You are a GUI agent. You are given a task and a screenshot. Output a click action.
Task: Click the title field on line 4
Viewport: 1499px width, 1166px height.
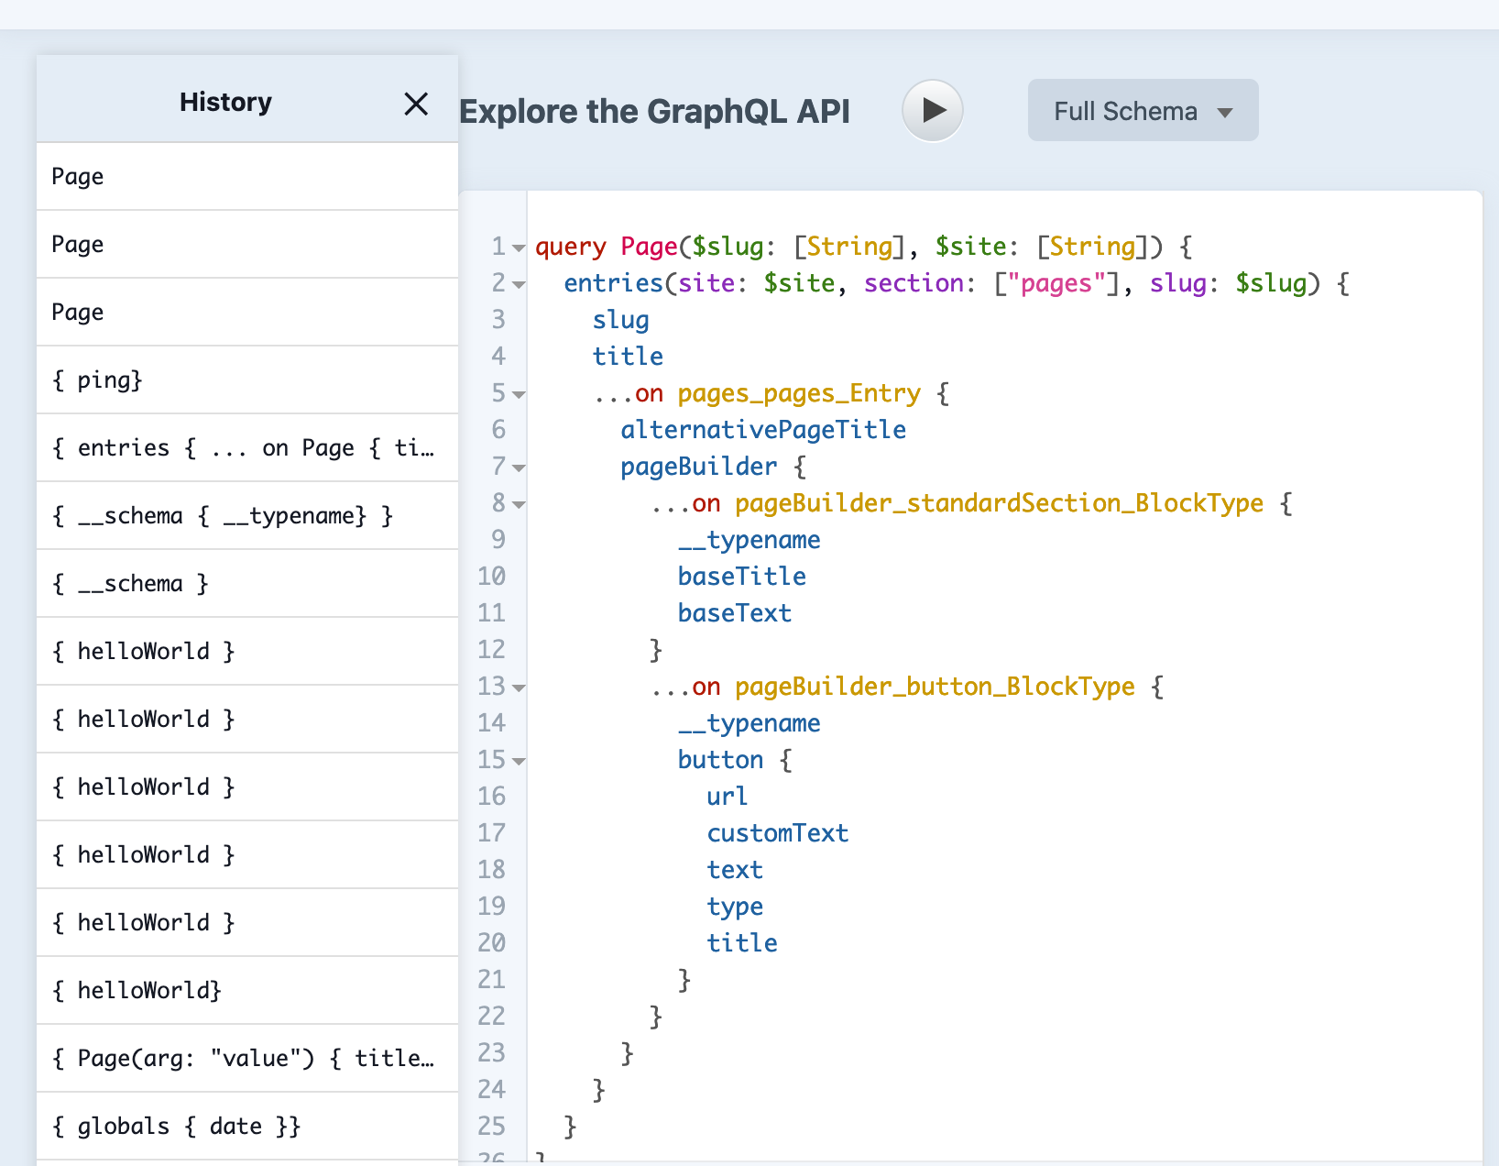(628, 357)
